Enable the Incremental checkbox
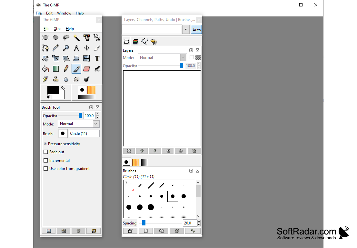 coord(45,160)
